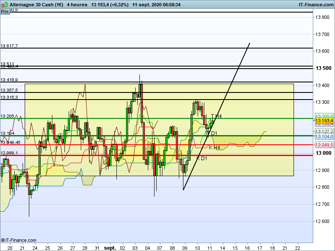
Task: Select the 13 315,3 level label
Action: tap(9, 97)
